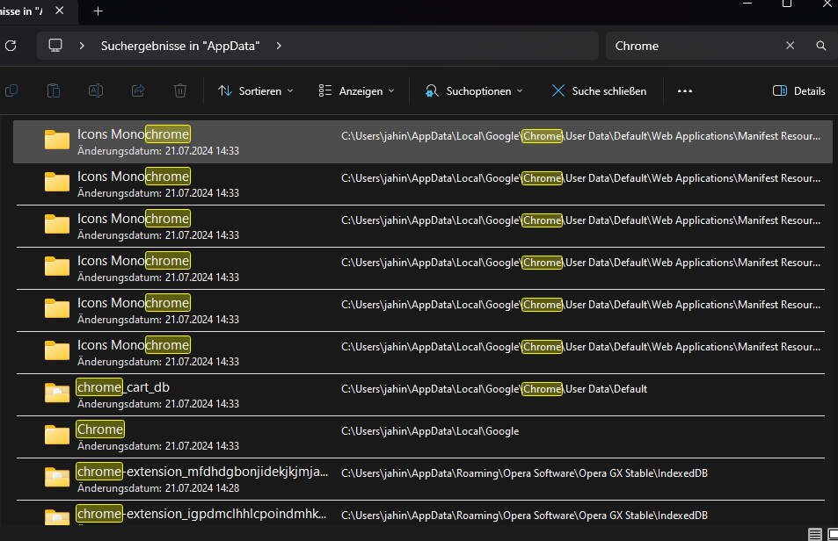Click the Rename toolbar icon
The width and height of the screenshot is (838, 541).
[x=96, y=90]
